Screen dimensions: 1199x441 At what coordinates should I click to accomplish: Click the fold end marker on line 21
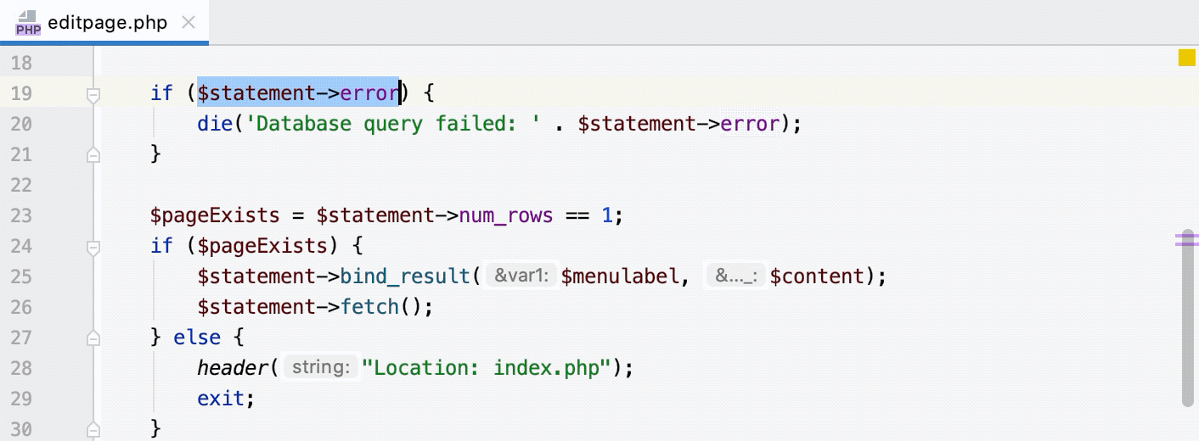[93, 155]
